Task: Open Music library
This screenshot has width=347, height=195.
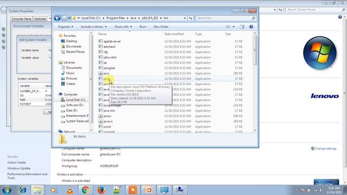Action: pos(70,73)
